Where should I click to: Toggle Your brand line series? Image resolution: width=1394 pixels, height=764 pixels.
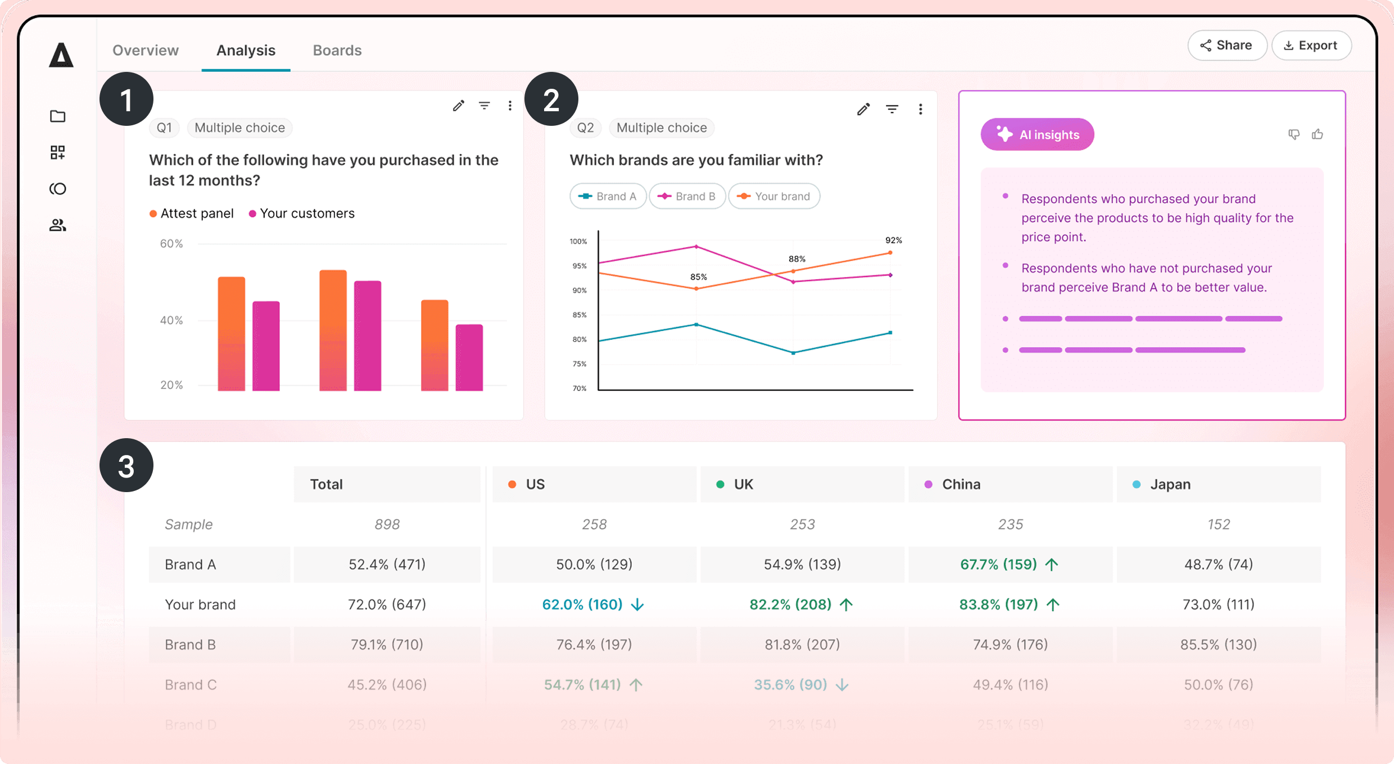coord(774,196)
